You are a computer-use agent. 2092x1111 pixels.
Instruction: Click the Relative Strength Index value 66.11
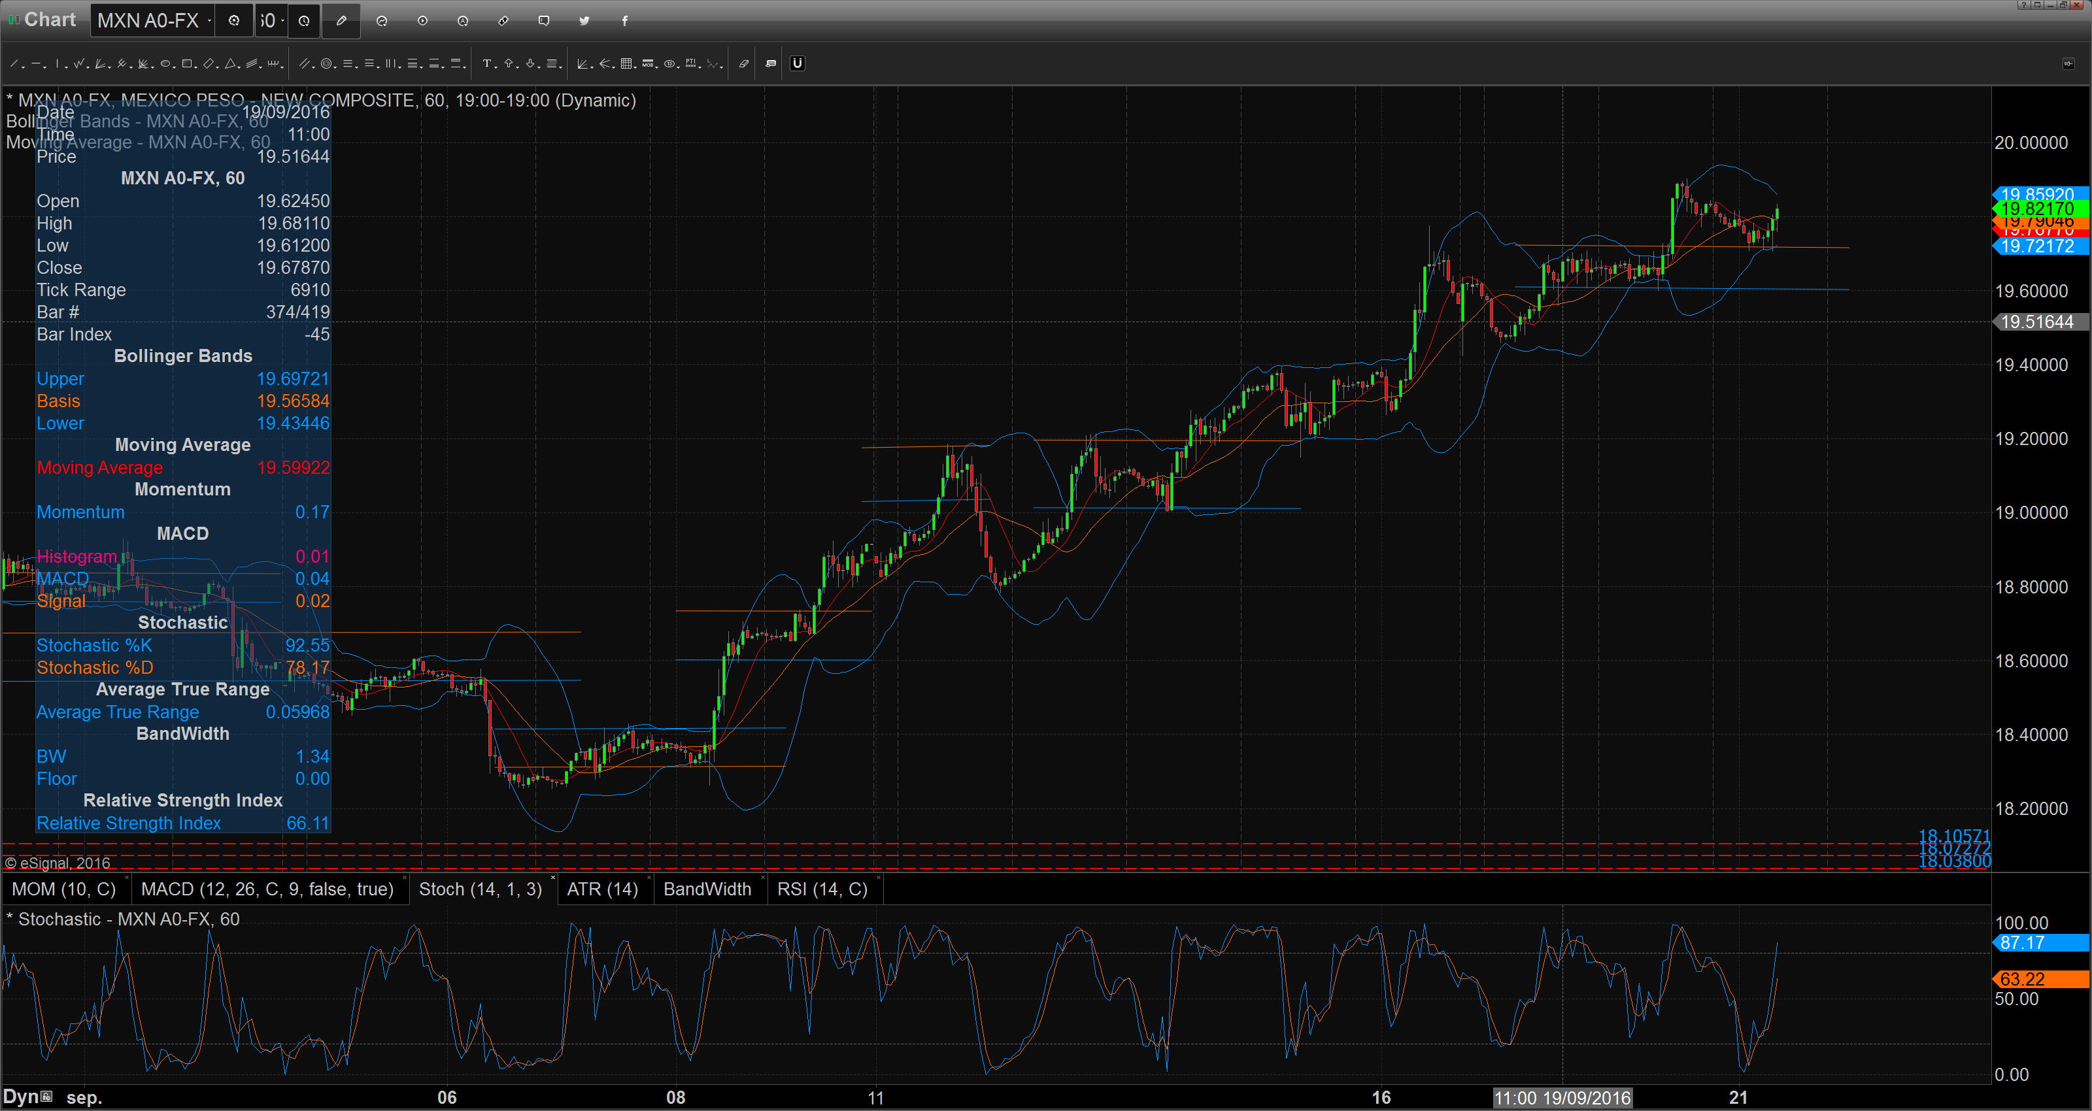coord(308,823)
